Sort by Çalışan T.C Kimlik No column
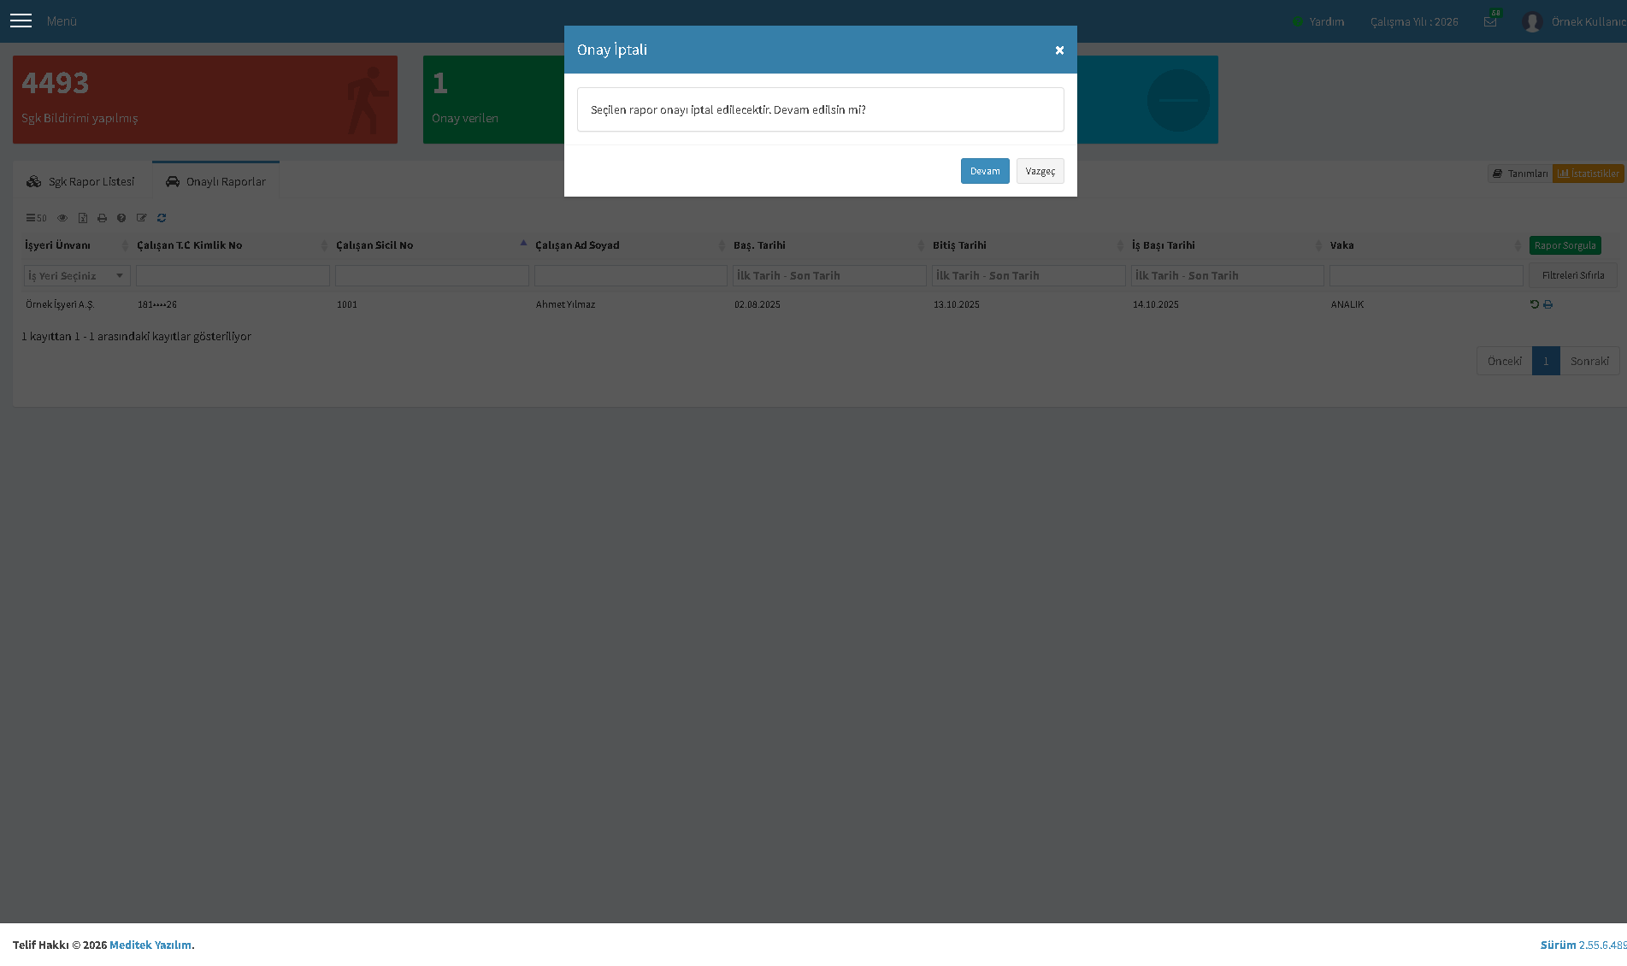The height and width of the screenshot is (966, 1627). coord(232,245)
